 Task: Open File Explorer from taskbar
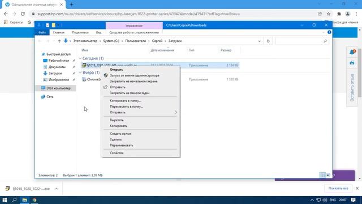coord(24,200)
